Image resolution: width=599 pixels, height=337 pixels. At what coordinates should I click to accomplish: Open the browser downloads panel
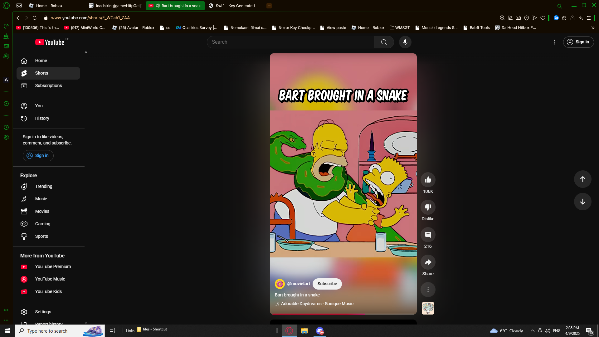point(581,18)
